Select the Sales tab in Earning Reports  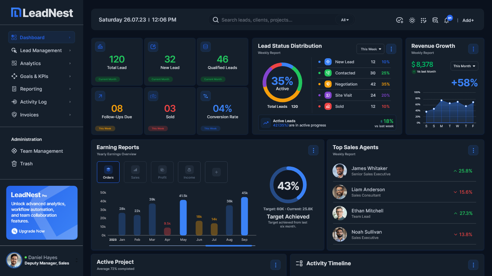135,172
